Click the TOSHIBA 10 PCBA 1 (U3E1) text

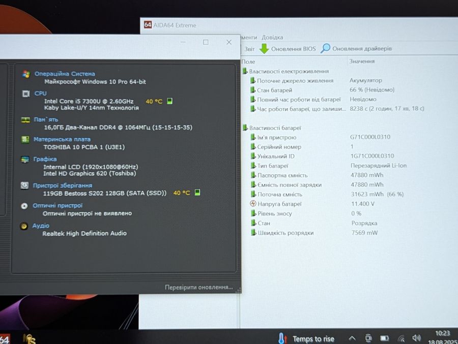[x=84, y=147]
